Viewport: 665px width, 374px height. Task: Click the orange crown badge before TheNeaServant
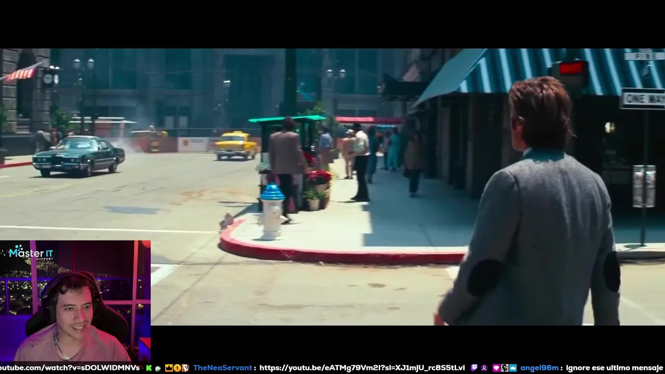[169, 368]
